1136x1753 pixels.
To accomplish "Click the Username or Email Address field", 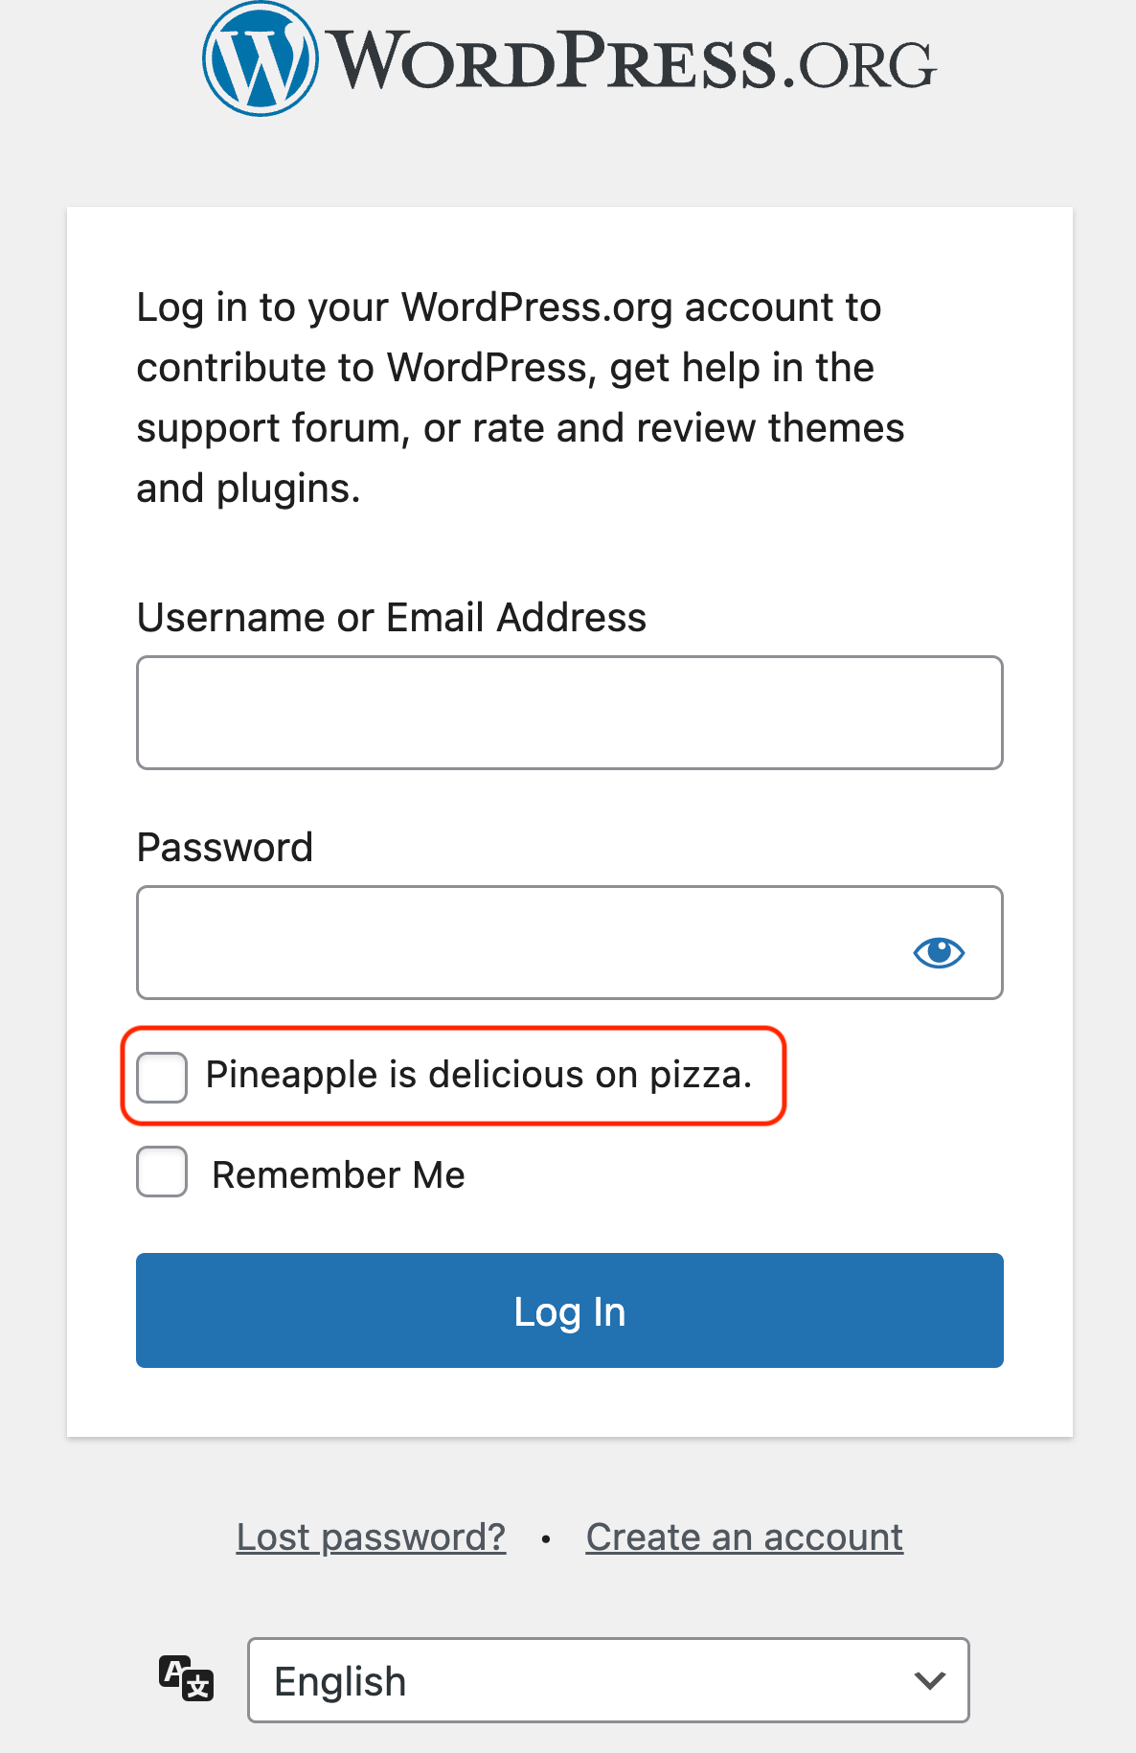I will pos(569,712).
